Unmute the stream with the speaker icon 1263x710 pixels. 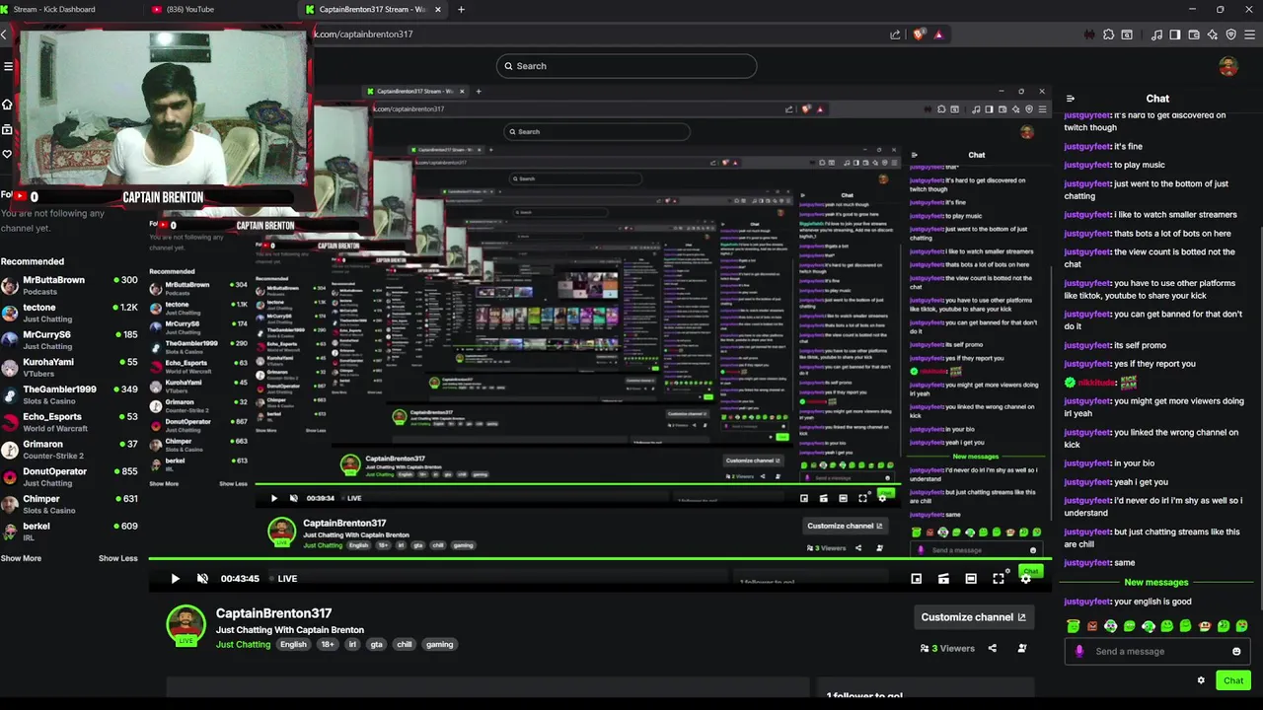click(202, 579)
